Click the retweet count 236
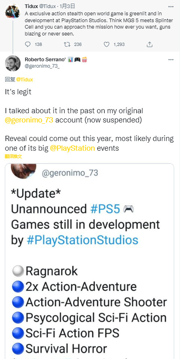 [x=78, y=44]
